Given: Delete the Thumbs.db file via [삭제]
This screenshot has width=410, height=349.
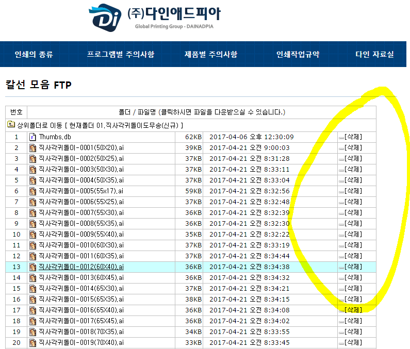Looking at the screenshot, I should [353, 137].
